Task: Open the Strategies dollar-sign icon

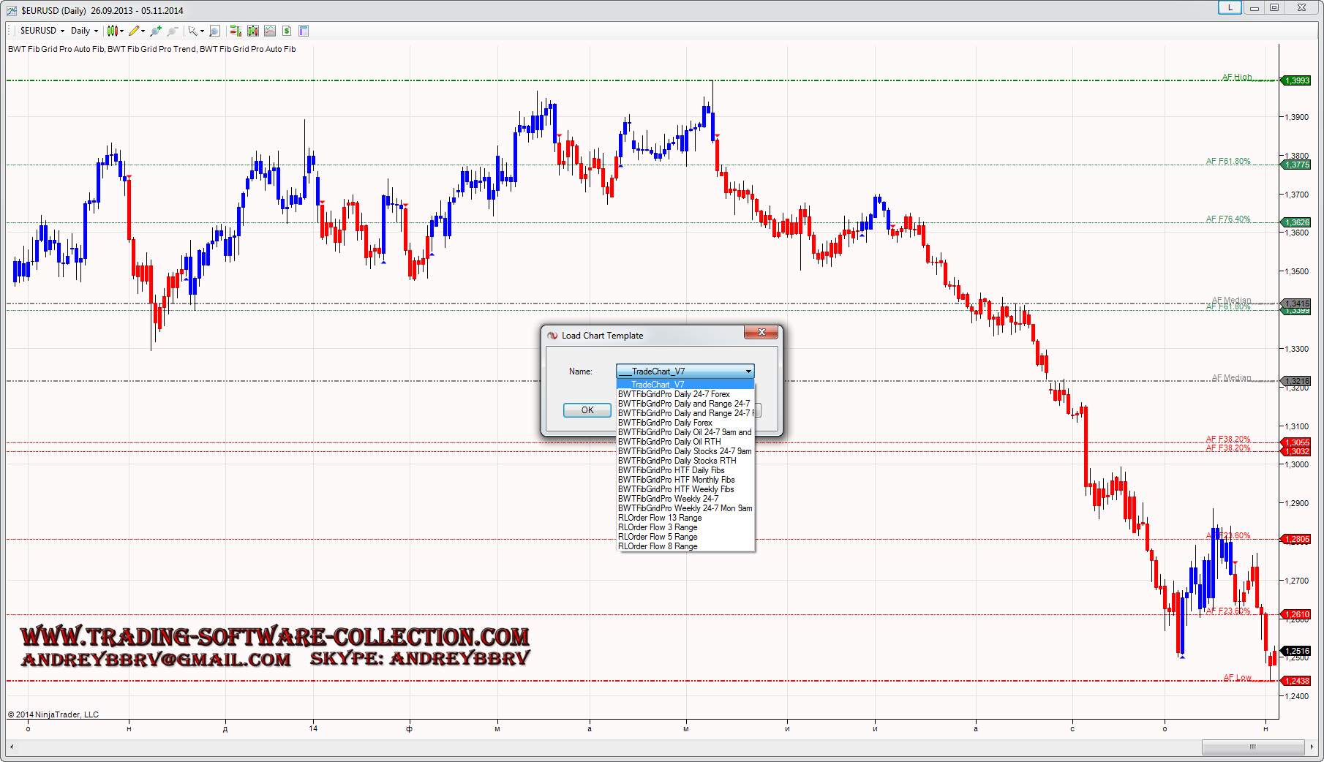Action: pyautogui.click(x=287, y=31)
